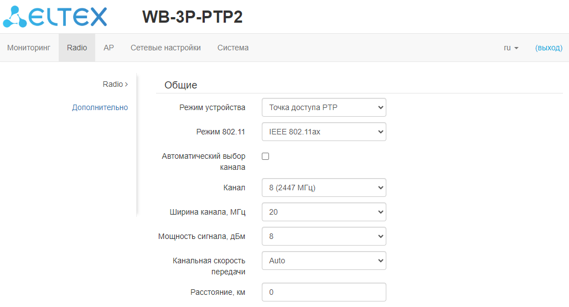Viewport: 569px width, 307px height.
Task: Click the Общие section heading
Action: [181, 85]
